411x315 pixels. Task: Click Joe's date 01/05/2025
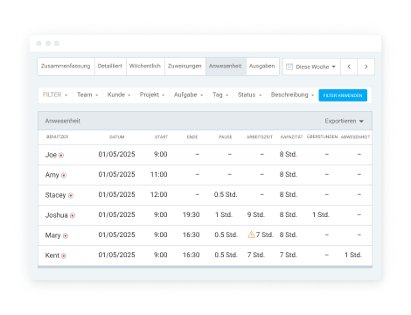coord(116,154)
